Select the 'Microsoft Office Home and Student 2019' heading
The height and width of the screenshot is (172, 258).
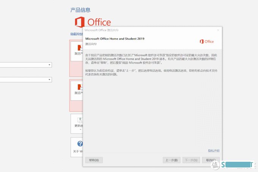115,39
